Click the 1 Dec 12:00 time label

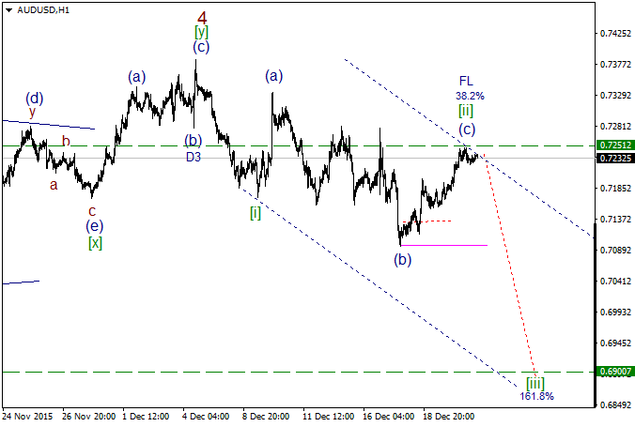click(x=146, y=416)
